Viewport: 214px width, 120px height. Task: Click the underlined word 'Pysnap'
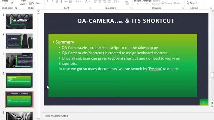pos(155,69)
